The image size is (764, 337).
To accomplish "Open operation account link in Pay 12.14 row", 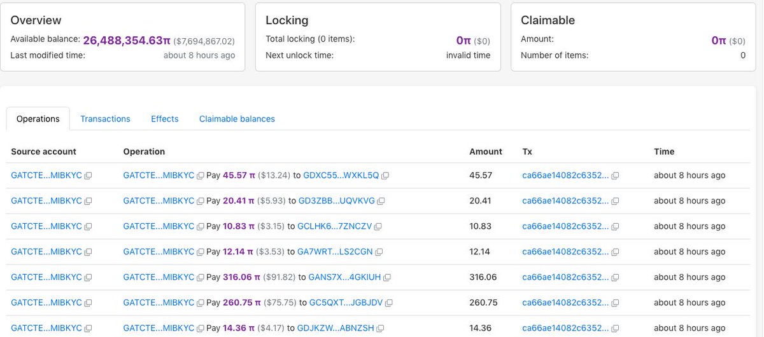I will (x=159, y=252).
